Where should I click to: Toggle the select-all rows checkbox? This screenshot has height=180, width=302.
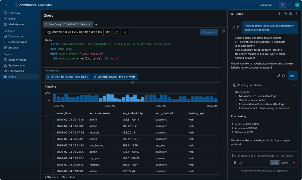(54, 113)
